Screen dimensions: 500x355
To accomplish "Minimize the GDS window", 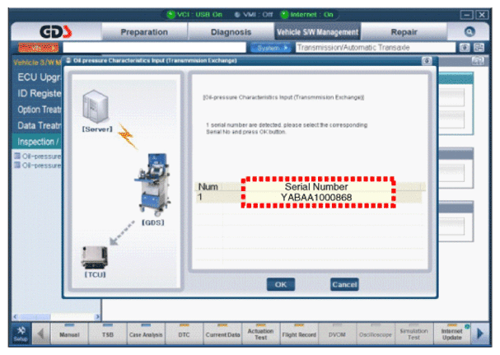I will (x=466, y=15).
